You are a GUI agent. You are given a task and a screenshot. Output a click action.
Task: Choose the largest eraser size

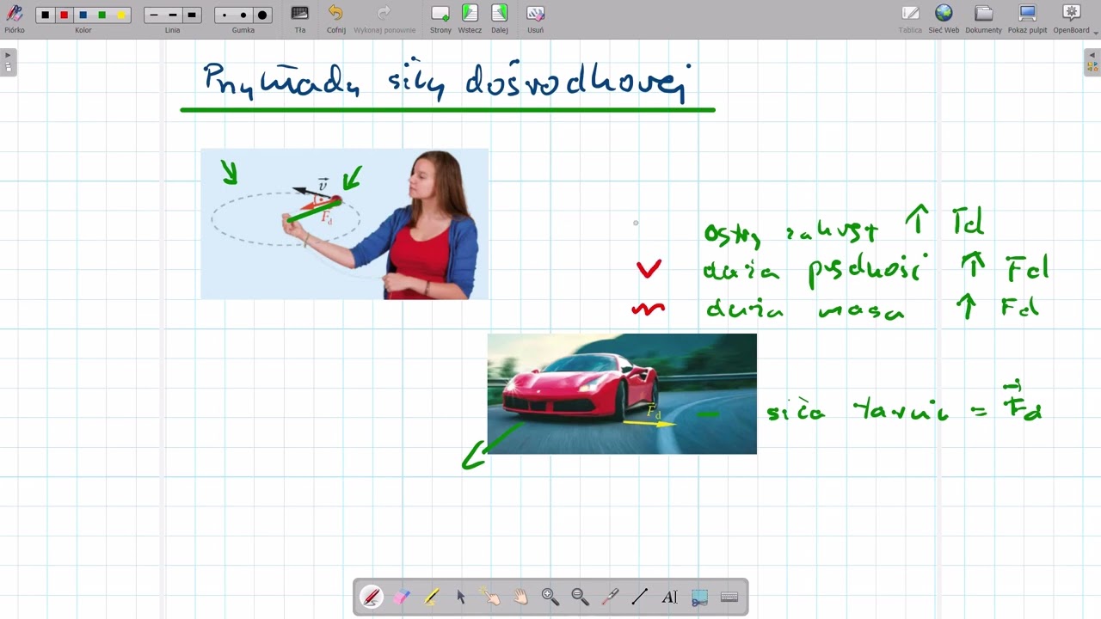click(x=262, y=15)
